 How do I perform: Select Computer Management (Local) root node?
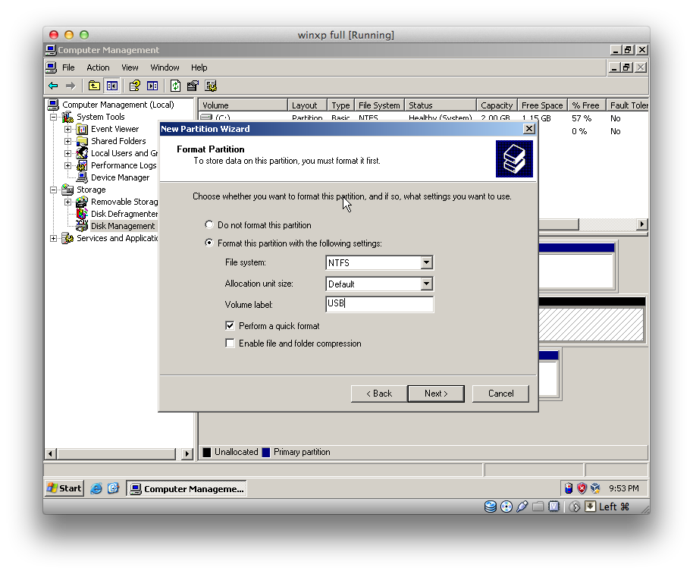(118, 105)
